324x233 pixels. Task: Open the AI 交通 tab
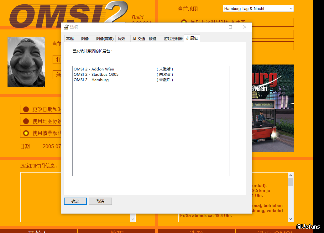138,39
